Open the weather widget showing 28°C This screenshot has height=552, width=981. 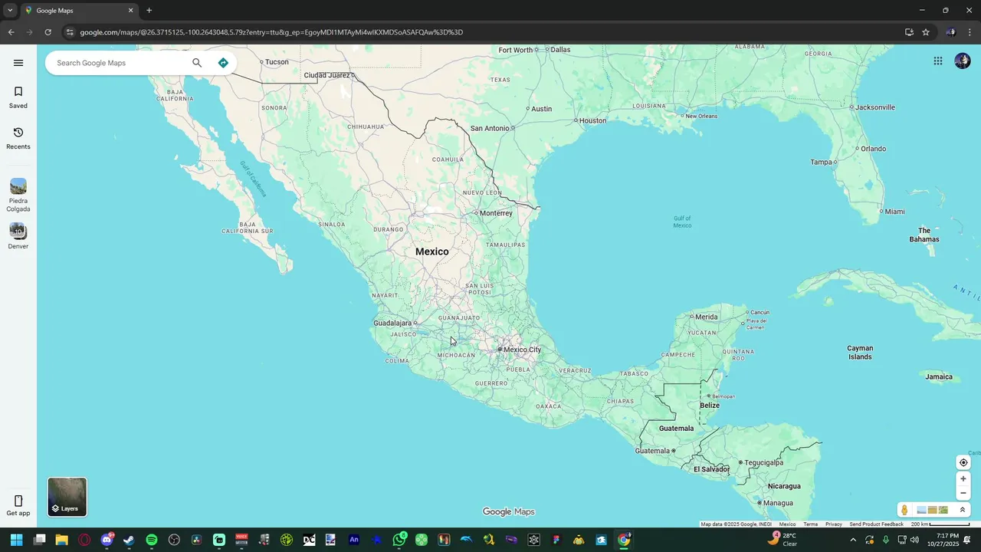point(783,540)
